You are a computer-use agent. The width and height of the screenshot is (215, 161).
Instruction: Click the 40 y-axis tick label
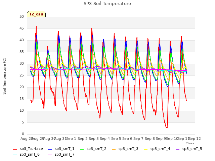pos(21,40)
